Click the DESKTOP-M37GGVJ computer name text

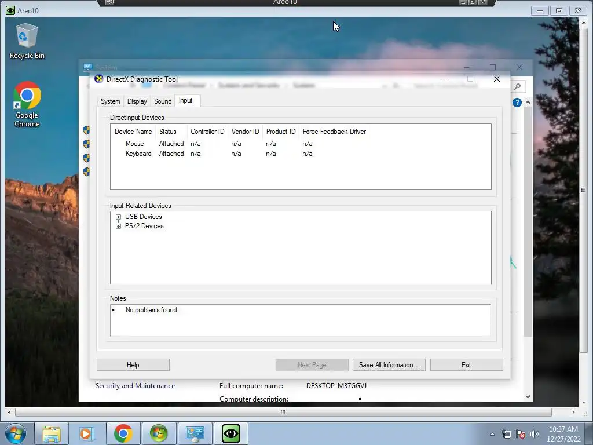(x=336, y=386)
